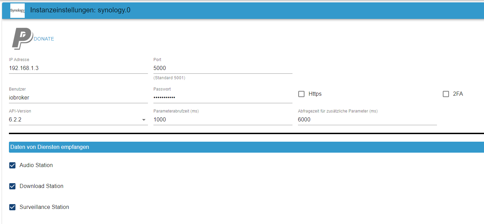484x224 pixels.
Task: Uncheck the Audio Station checkbox
Action: 12,165
